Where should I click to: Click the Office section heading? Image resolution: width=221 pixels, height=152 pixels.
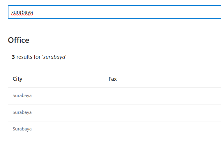coord(18,40)
